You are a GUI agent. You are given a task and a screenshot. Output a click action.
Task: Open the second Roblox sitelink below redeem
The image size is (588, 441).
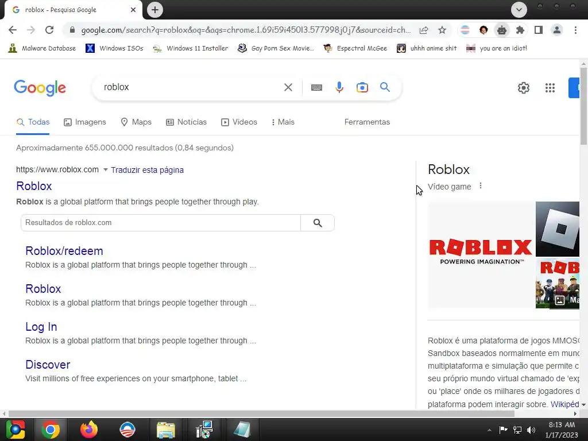pyautogui.click(x=43, y=289)
